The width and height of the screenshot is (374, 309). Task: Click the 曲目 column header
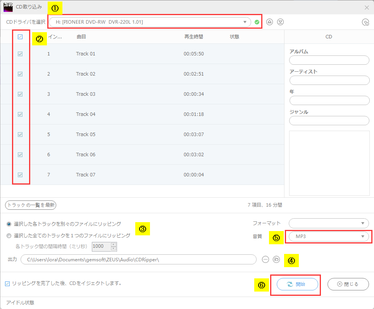81,37
